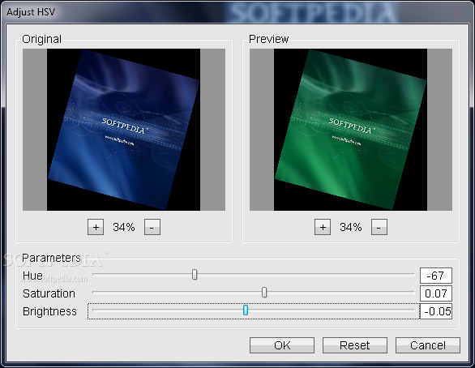Click the Brightness slider handle
475x368 pixels.
(x=246, y=310)
